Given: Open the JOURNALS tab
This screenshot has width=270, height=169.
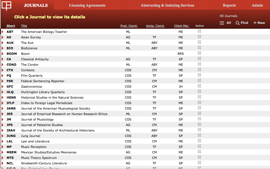Looking at the screenshot, I should coord(36,5).
